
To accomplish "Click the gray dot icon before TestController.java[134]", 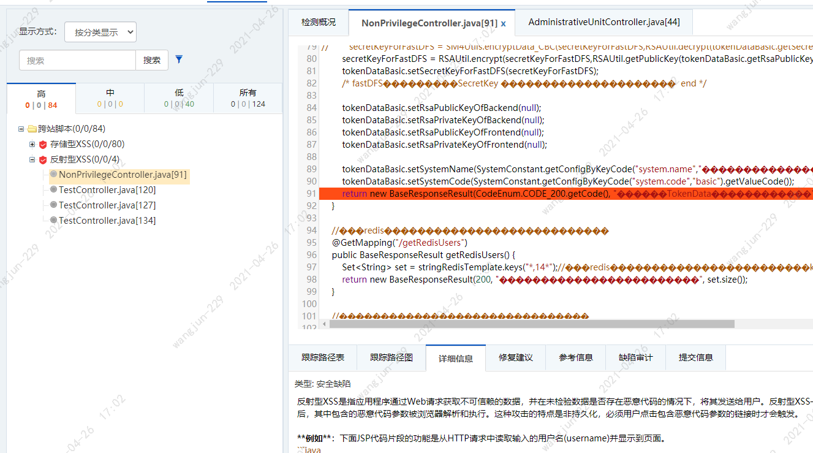I will click(x=55, y=220).
